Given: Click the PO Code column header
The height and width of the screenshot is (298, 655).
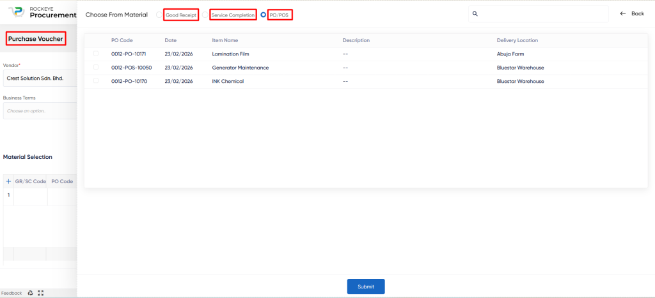Looking at the screenshot, I should 122,40.
